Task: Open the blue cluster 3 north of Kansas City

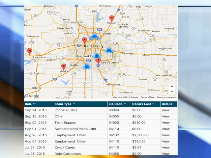Action: tap(94, 37)
